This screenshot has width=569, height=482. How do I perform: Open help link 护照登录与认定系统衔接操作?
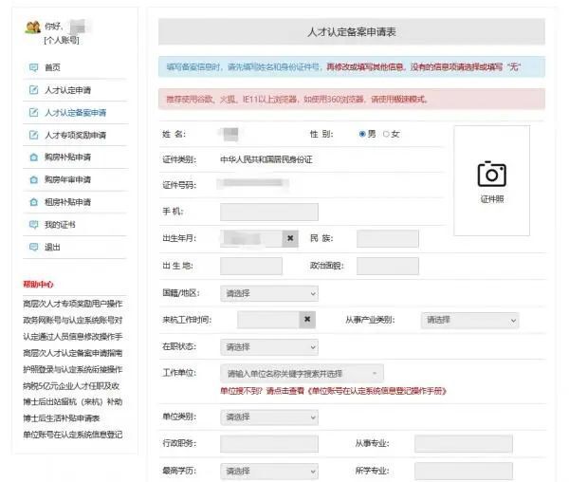coord(73,369)
